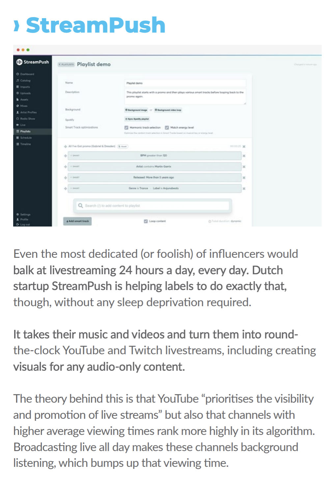335x482 pixels.
Task: Remove the BPM greater than 120 track
Action: [244, 156]
